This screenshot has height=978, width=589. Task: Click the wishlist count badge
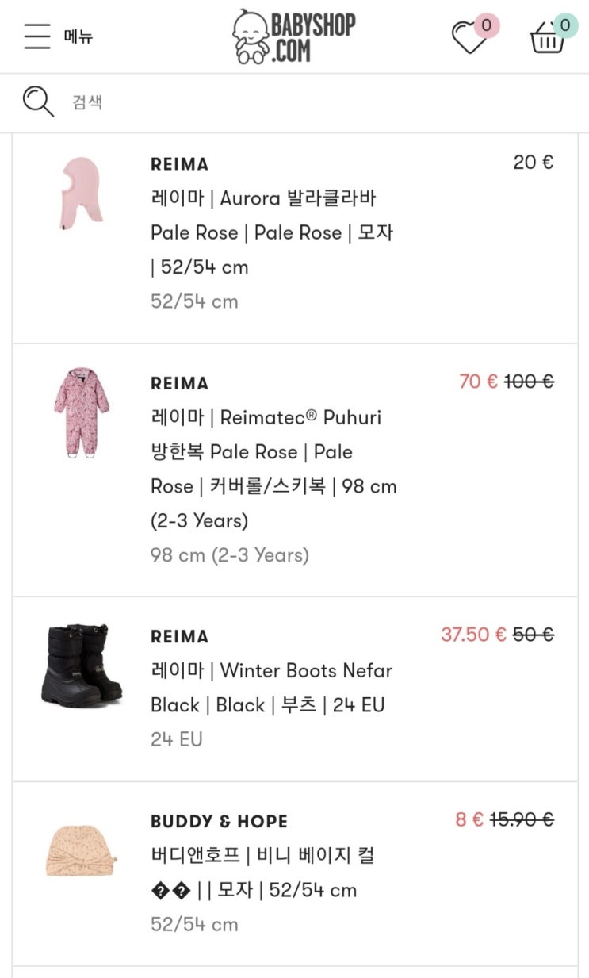tap(487, 25)
